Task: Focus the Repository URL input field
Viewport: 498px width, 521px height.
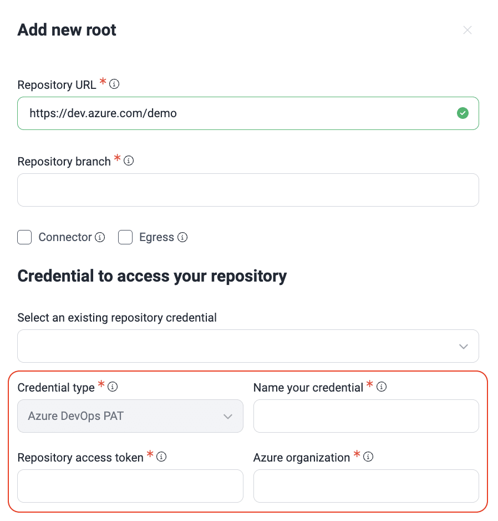Action: pos(248,113)
